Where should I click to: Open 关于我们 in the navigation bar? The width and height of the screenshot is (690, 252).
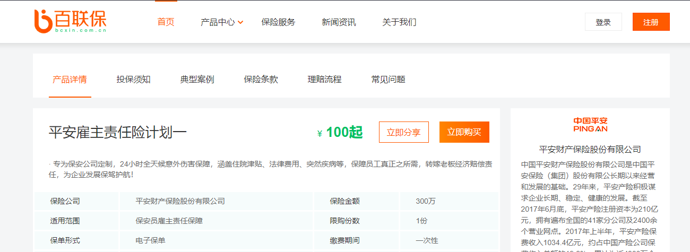[x=399, y=22]
